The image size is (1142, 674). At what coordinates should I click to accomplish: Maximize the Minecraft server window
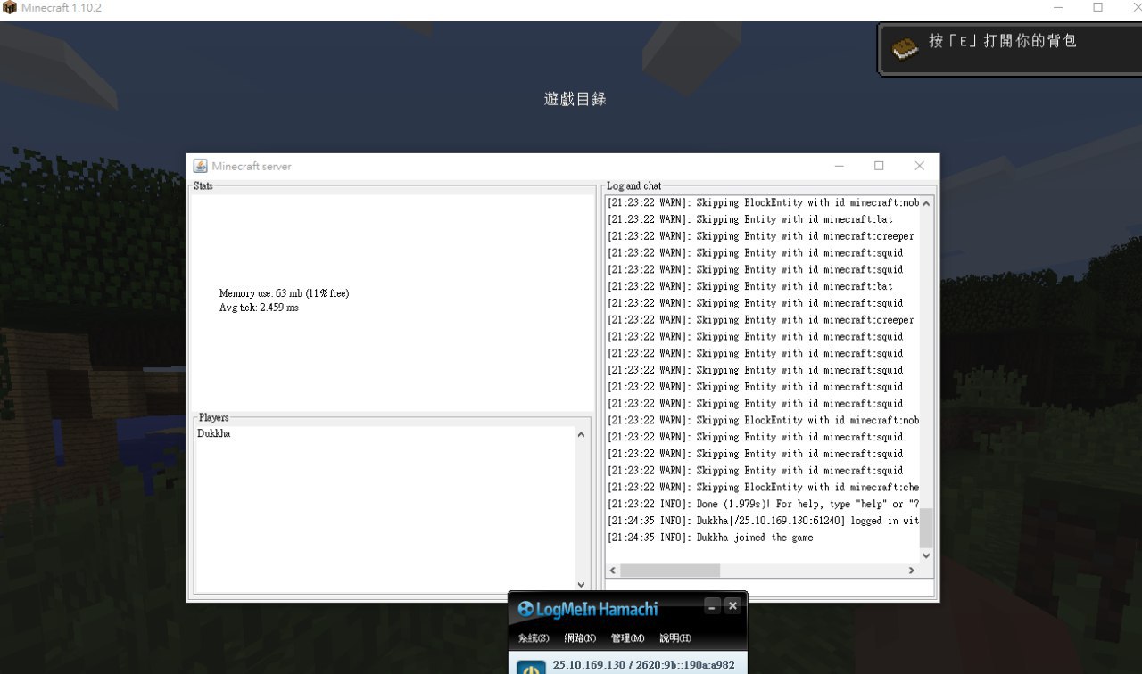tap(879, 166)
